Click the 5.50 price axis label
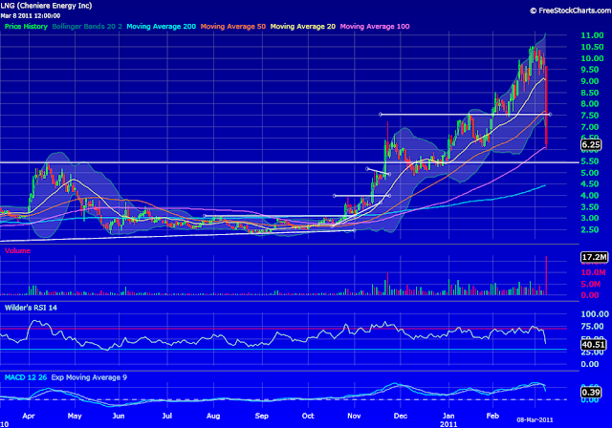The width and height of the screenshot is (612, 428). pos(590,161)
